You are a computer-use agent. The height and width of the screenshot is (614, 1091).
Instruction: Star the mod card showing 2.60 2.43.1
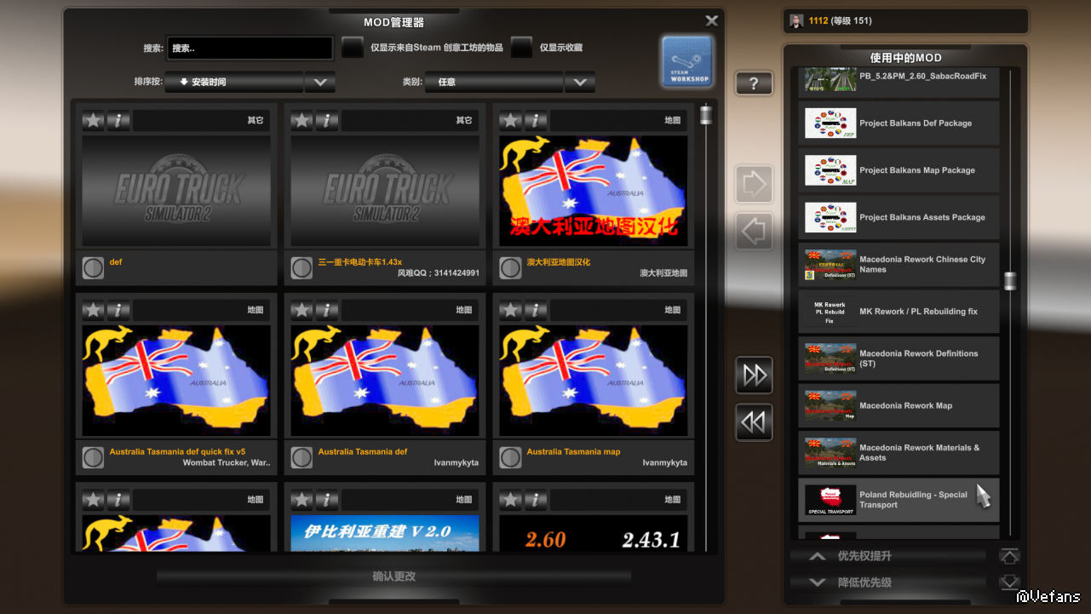(510, 499)
